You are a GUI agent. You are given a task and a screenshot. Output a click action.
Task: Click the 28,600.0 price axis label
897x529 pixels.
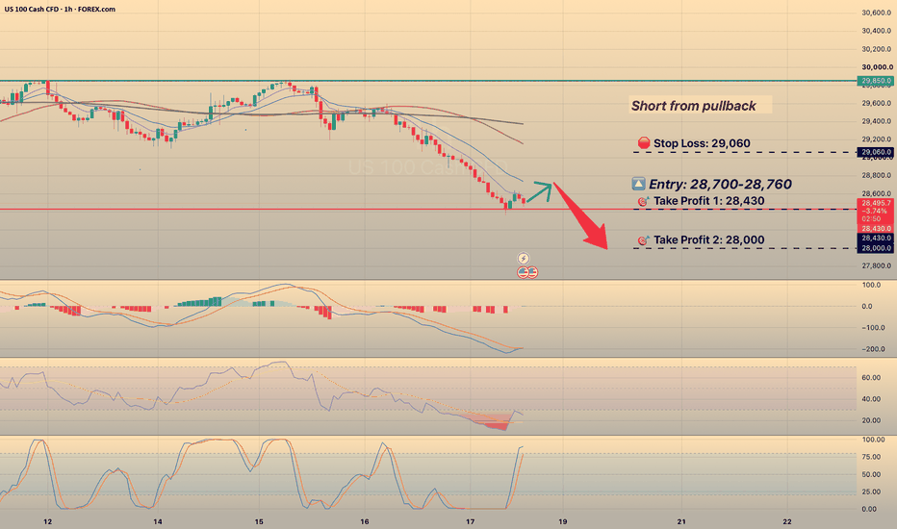[x=877, y=194]
